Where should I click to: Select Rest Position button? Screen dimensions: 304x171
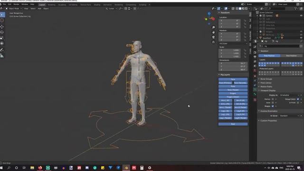point(291,56)
